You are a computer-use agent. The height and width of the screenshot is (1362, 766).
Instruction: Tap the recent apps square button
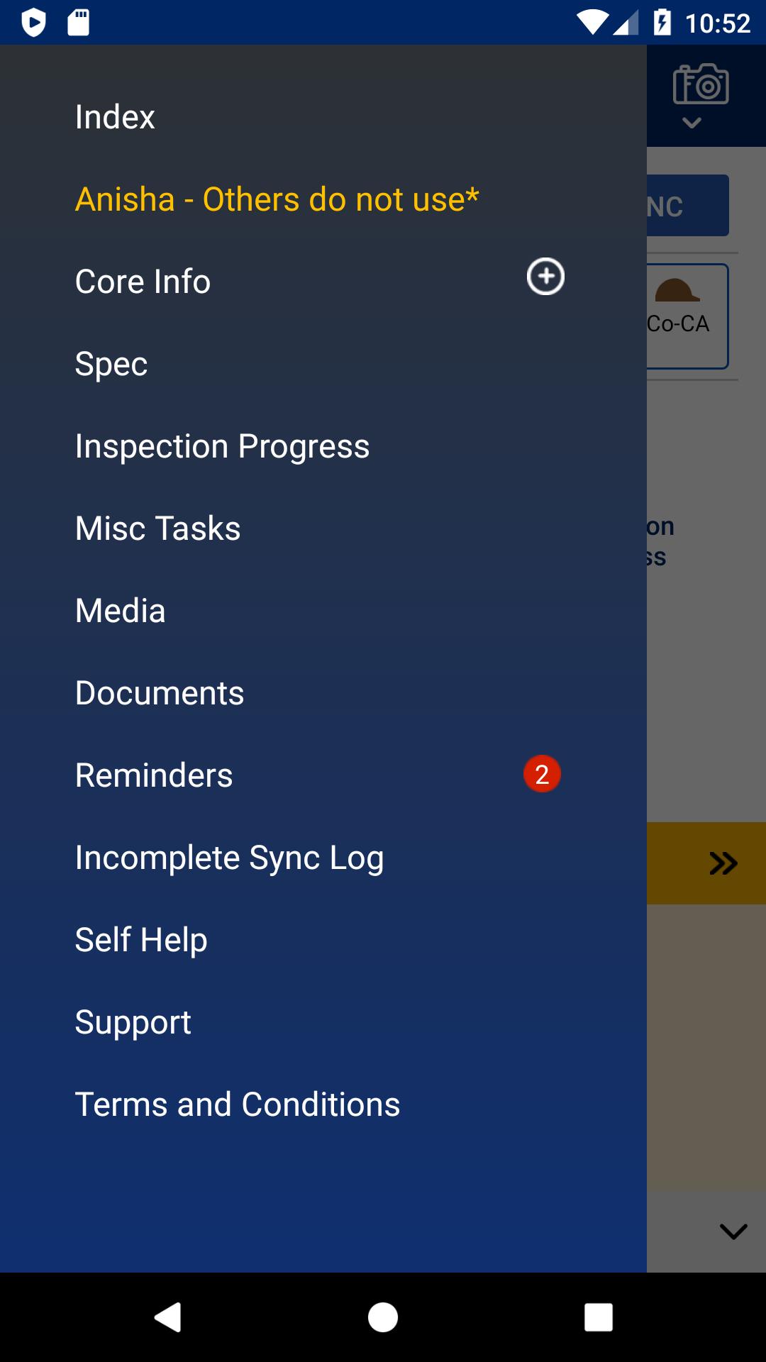click(x=599, y=1317)
